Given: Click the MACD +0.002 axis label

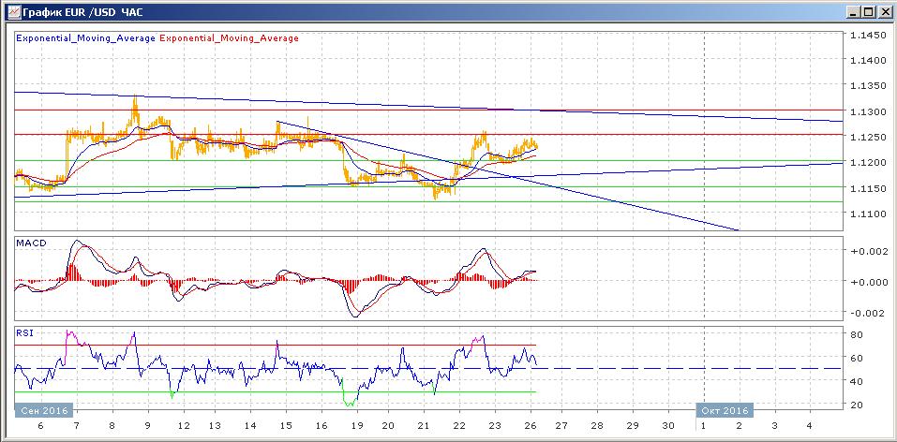Looking at the screenshot, I should [864, 251].
